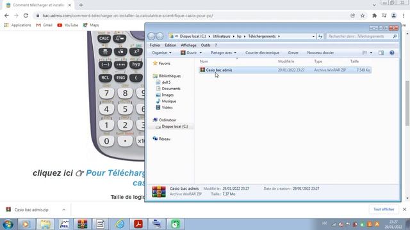The width and height of the screenshot is (410, 230).
Task: Open YouTube bookmark
Action: [67, 25]
